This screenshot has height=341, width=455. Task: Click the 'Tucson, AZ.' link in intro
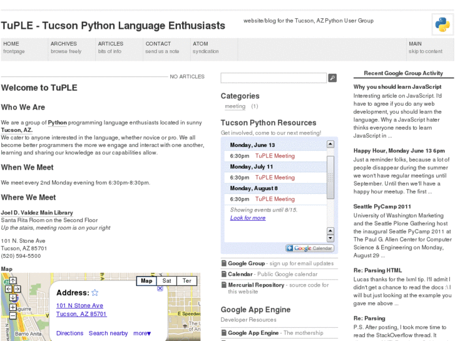click(16, 130)
